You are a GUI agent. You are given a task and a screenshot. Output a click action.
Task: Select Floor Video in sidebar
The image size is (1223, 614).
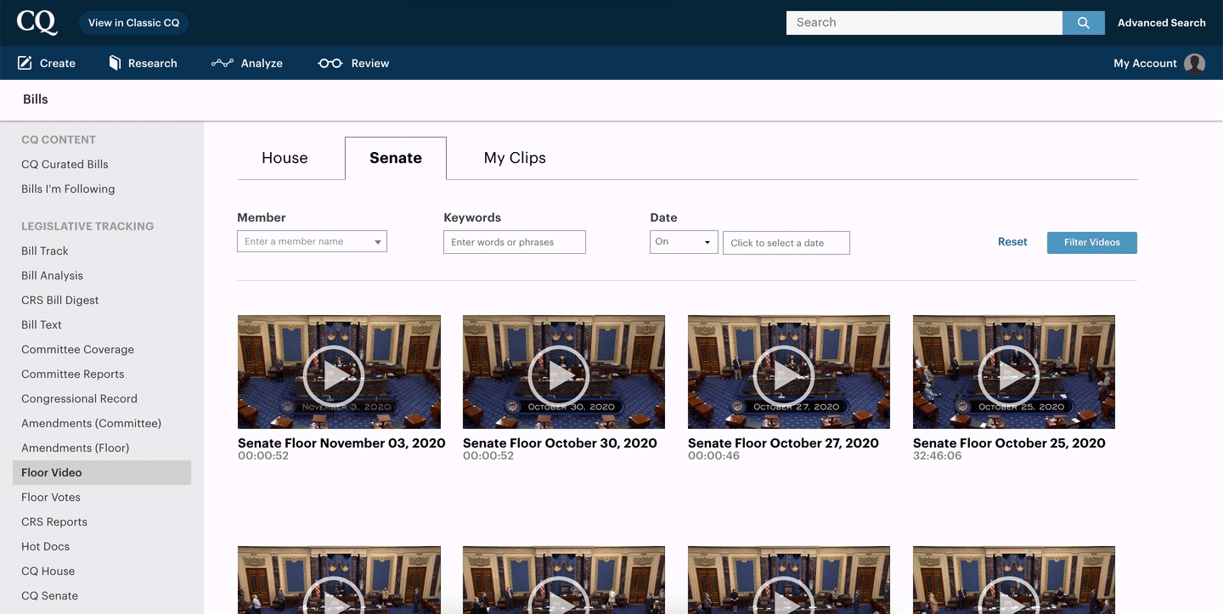point(102,472)
